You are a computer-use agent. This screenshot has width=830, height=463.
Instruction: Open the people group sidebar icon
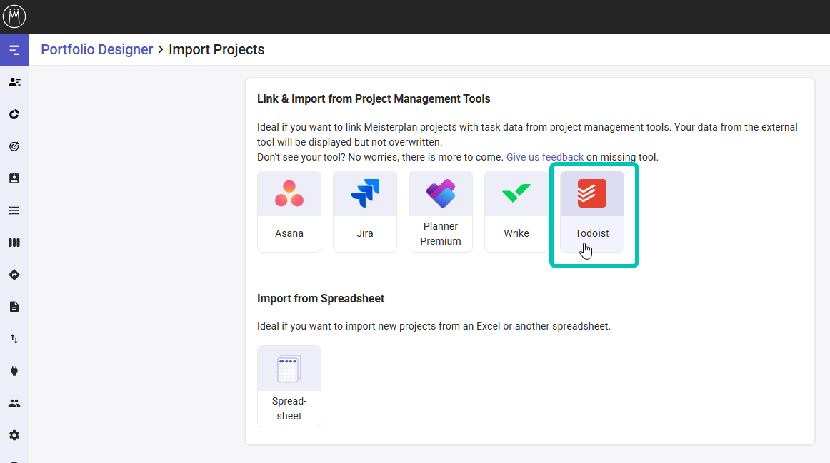[14, 403]
